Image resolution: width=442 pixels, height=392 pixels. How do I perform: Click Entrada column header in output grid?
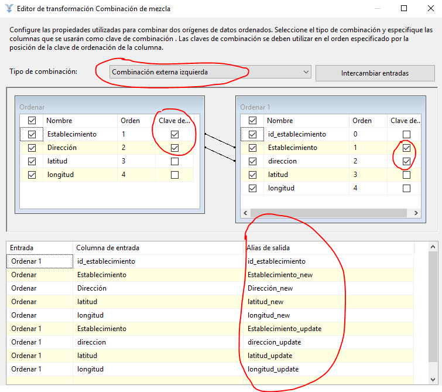coord(39,248)
